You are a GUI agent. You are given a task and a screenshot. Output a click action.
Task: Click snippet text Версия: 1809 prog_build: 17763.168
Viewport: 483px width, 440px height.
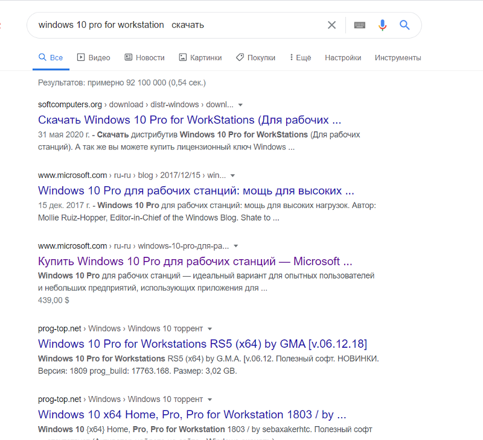(x=104, y=371)
